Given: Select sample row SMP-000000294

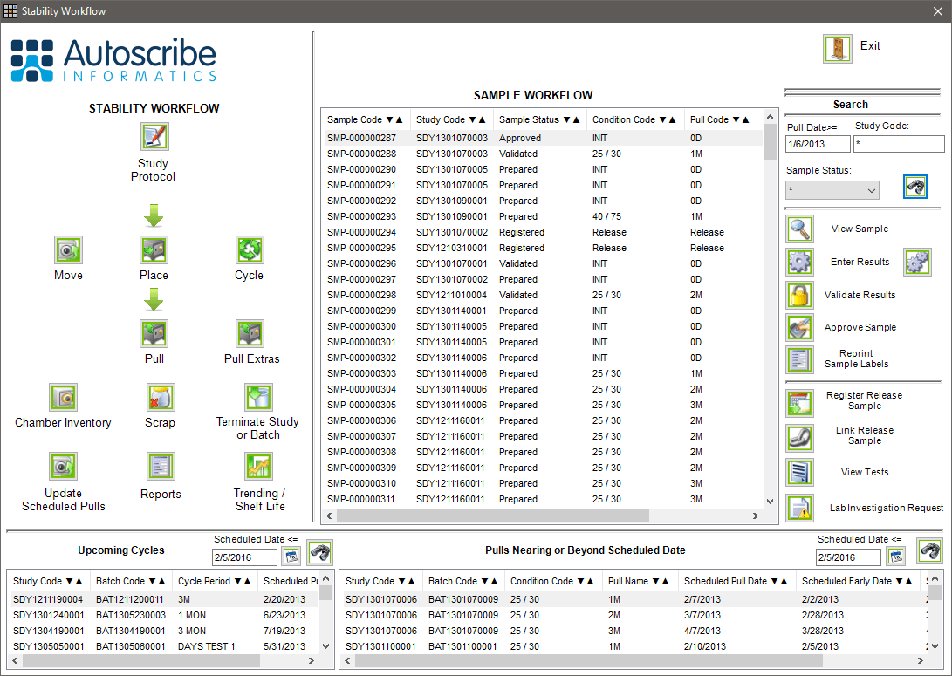Looking at the screenshot, I should click(362, 232).
